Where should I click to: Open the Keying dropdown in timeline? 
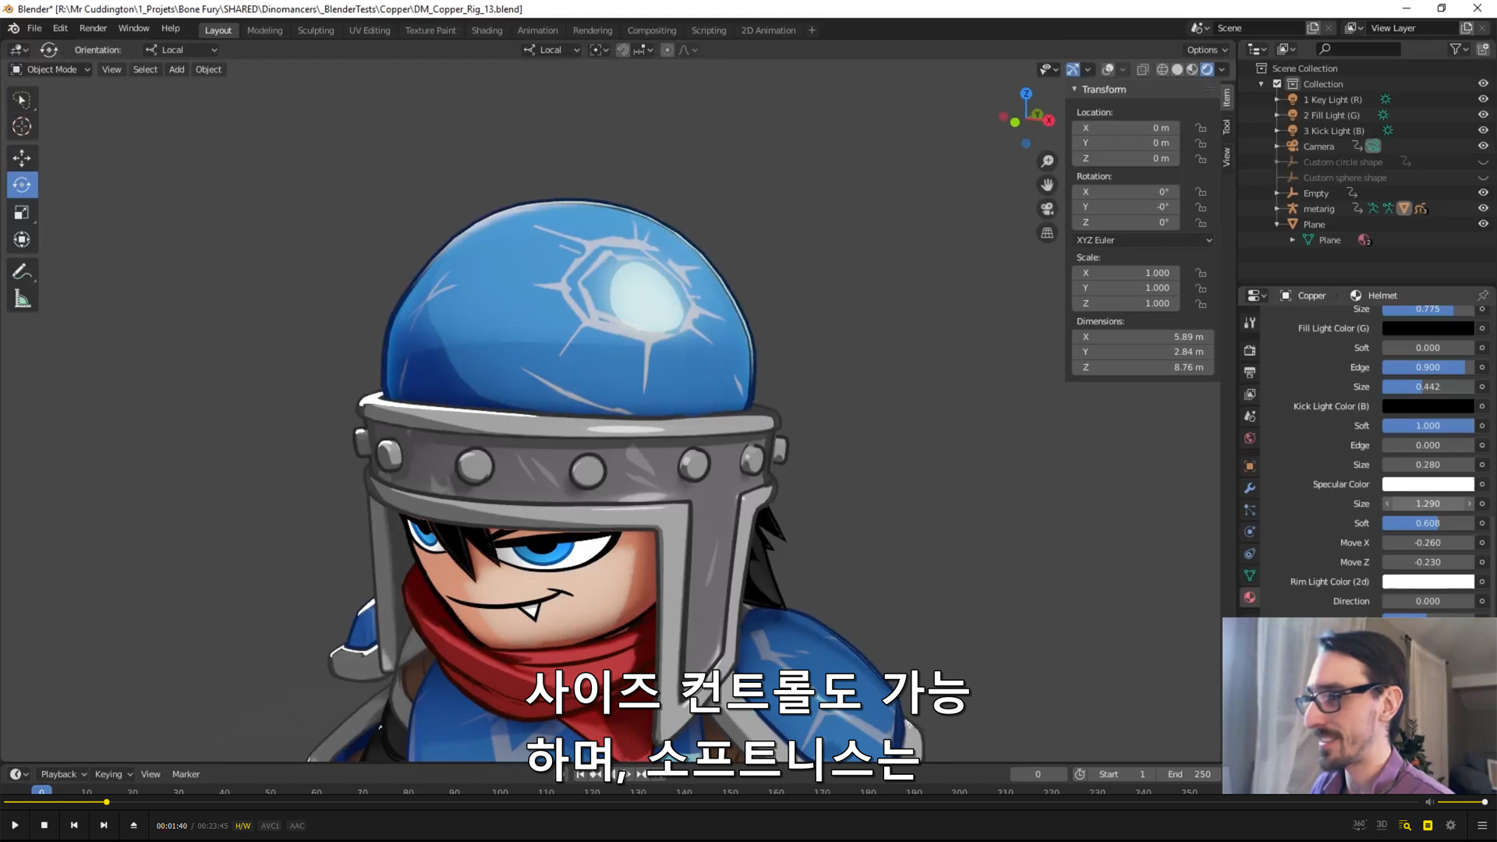pyautogui.click(x=114, y=774)
